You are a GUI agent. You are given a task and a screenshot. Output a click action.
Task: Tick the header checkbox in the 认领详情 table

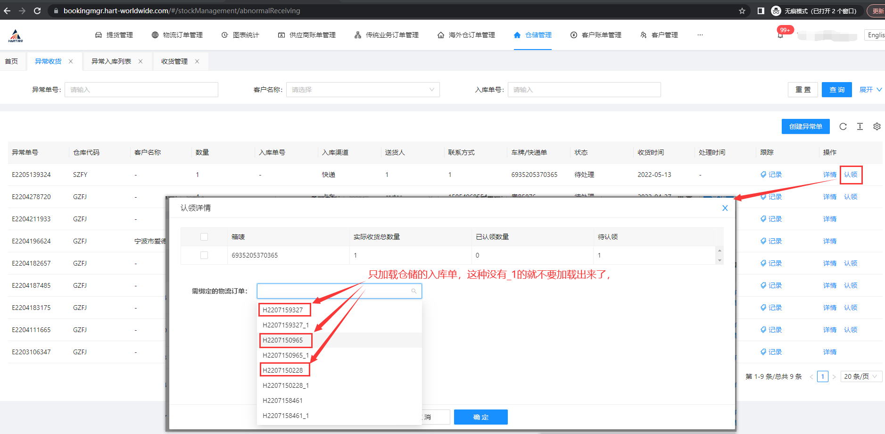204,237
